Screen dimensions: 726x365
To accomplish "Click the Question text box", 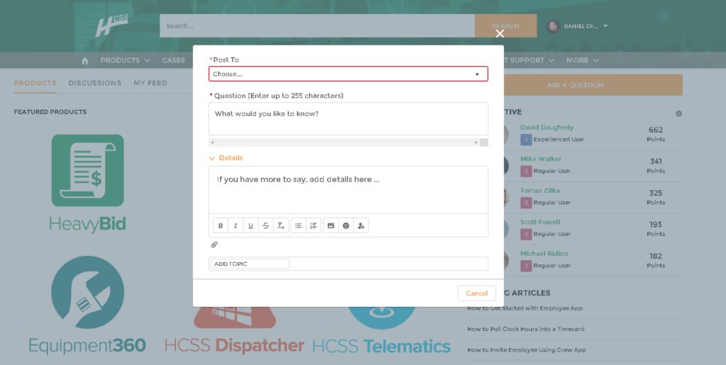I will [x=348, y=119].
